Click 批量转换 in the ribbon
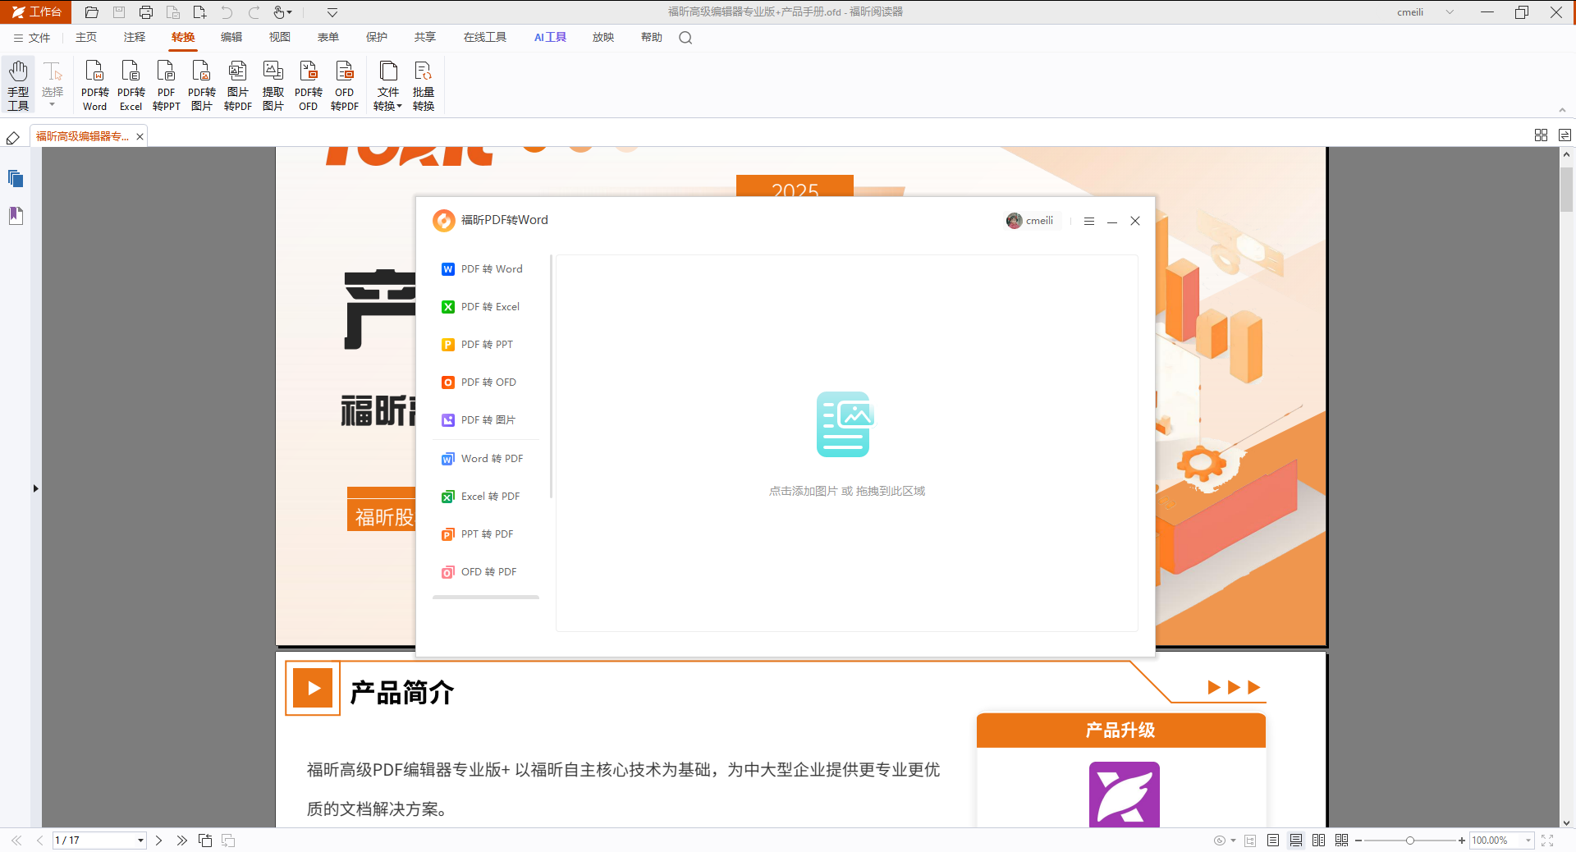 [424, 85]
